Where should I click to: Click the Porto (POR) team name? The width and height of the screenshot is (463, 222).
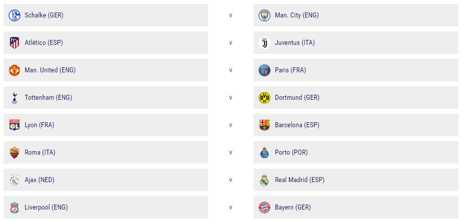click(291, 153)
